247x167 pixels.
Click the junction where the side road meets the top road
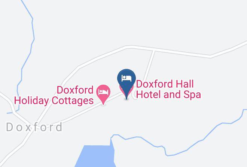[154, 51]
